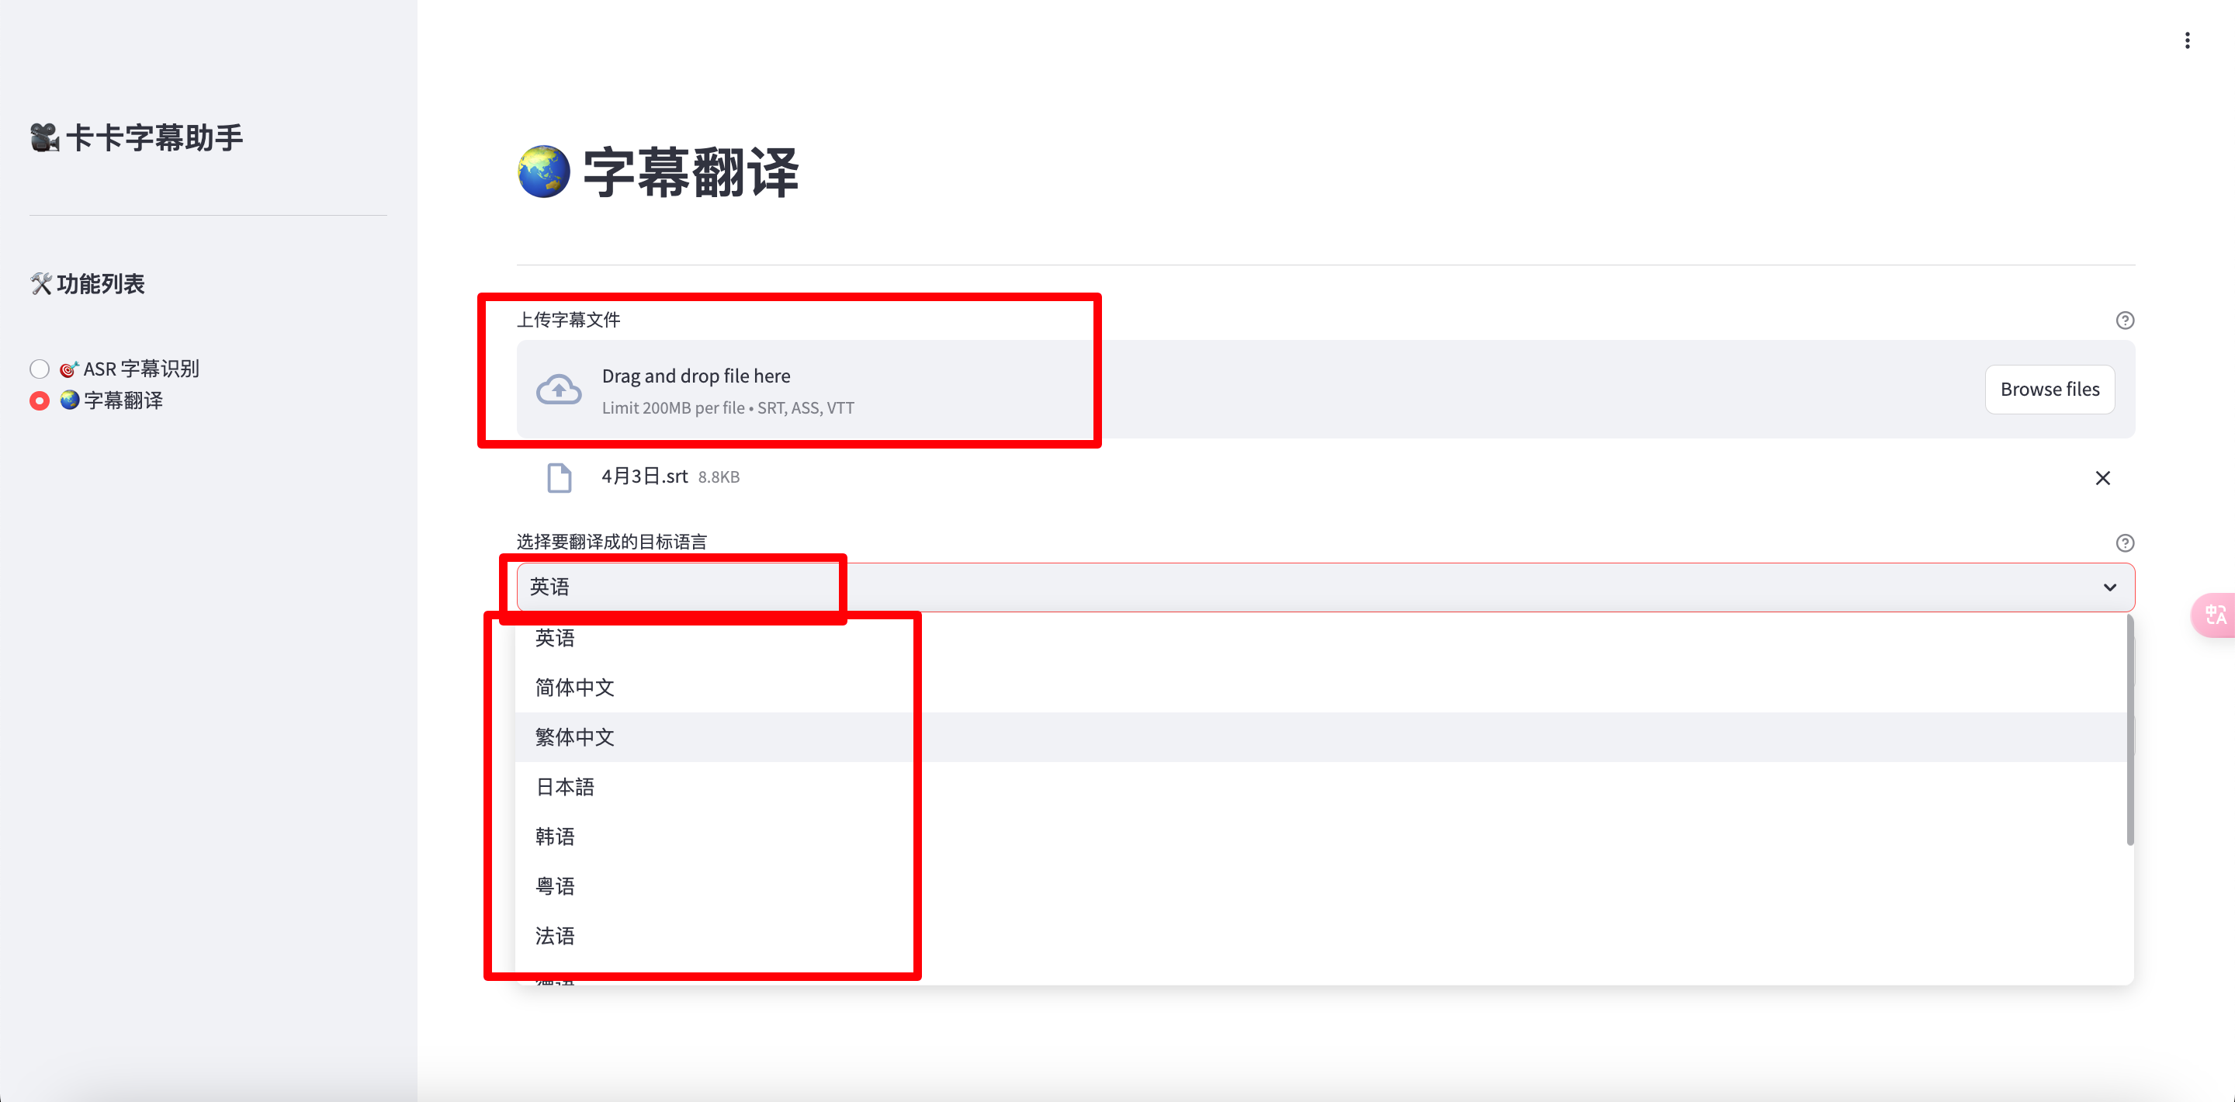Viewport: 2235px width, 1102px height.
Task: Collapse the language dropdown chevron
Action: click(x=2109, y=587)
